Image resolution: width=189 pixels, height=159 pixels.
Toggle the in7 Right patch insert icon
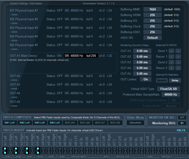(109, 151)
